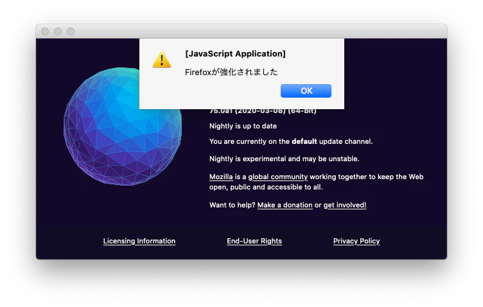Image resolution: width=483 pixels, height=307 pixels.
Task: Click the yellow warning triangle icon
Action: (162, 60)
